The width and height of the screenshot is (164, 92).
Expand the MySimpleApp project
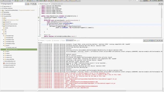[1, 14]
